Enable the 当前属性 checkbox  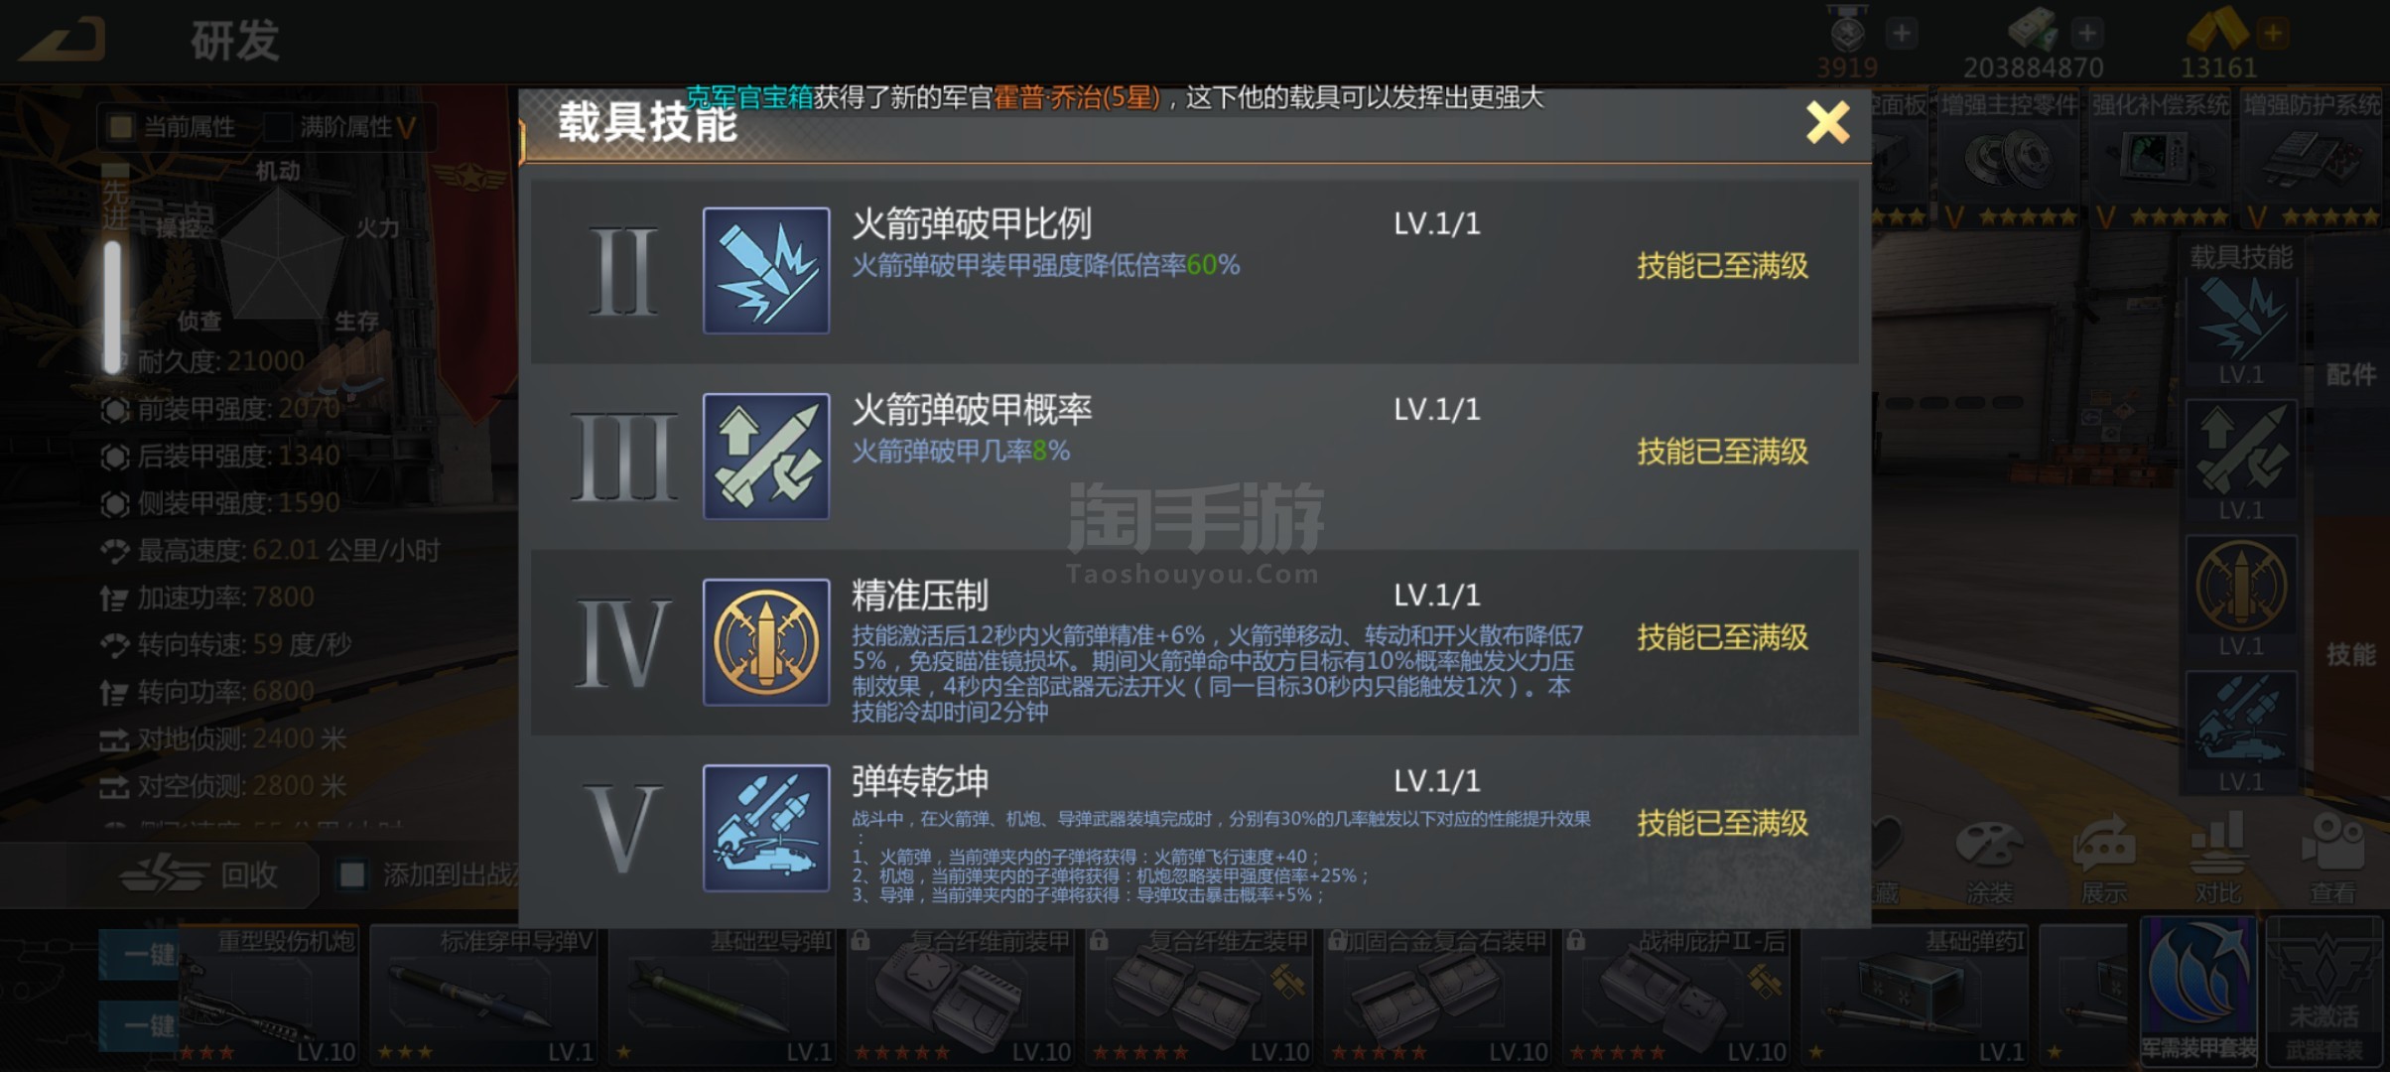121,126
